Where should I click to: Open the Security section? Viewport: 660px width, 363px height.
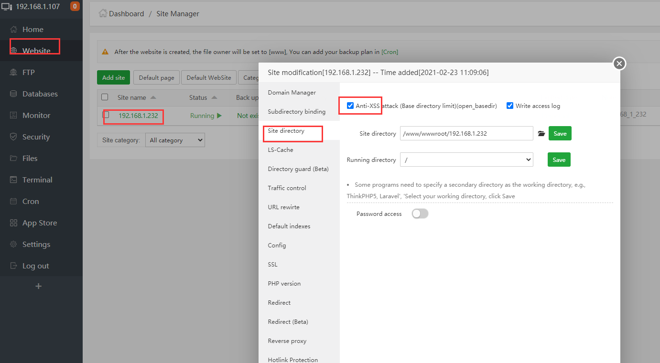click(x=35, y=137)
